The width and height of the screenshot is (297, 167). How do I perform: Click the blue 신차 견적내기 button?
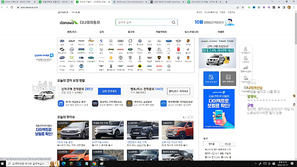(x=109, y=91)
